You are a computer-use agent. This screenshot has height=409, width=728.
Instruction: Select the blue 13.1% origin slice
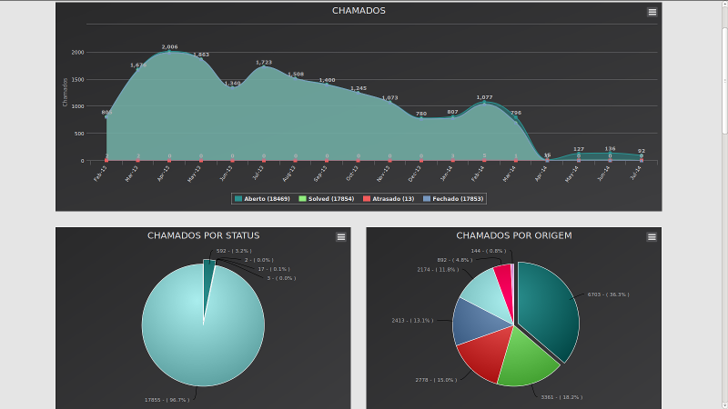[471, 319]
